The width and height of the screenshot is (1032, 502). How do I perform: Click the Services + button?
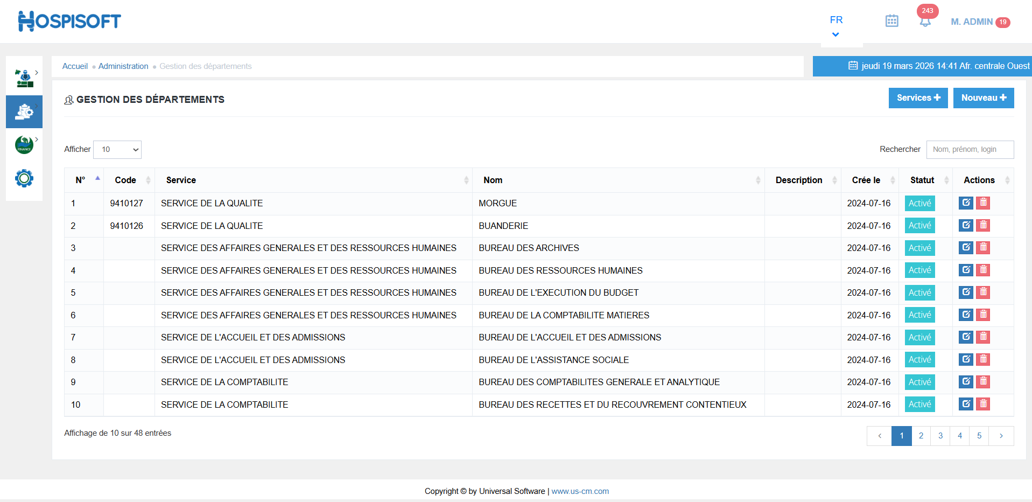(x=918, y=98)
